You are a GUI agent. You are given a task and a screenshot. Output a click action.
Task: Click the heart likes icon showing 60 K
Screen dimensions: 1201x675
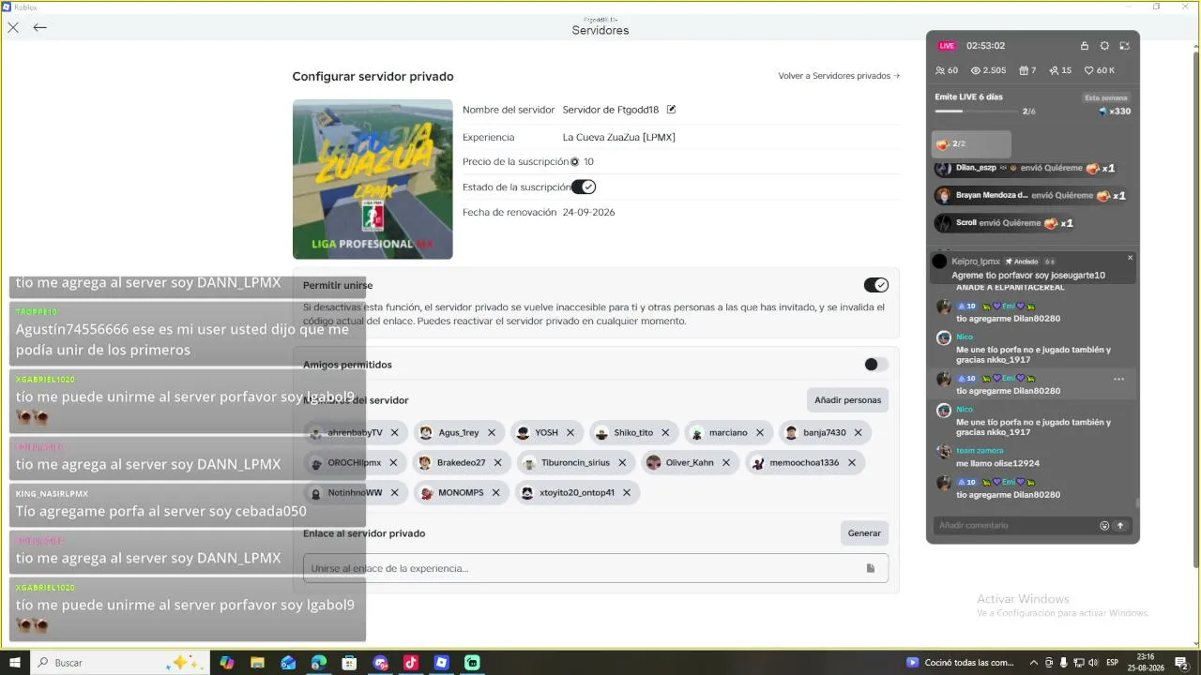click(1088, 70)
